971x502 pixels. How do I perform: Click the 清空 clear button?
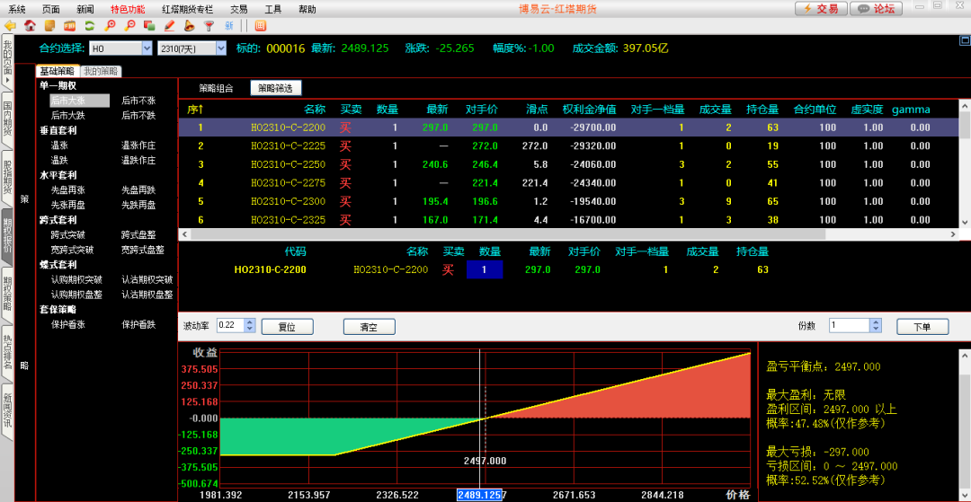coord(369,327)
